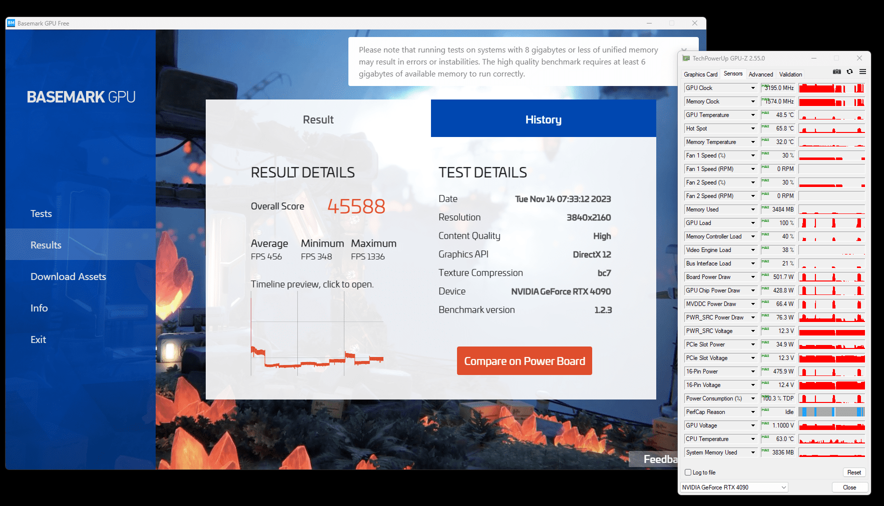This screenshot has height=506, width=884.
Task: Click the Average FPS 456 value
Action: pyautogui.click(x=266, y=256)
